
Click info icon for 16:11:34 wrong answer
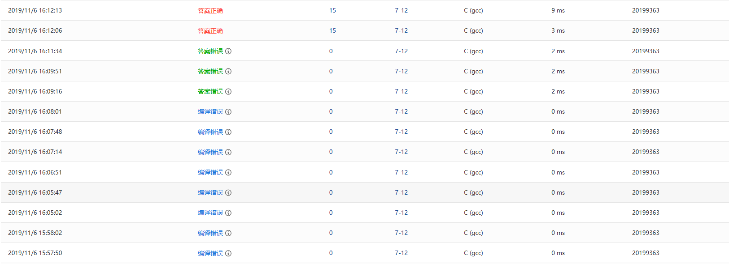tap(228, 51)
